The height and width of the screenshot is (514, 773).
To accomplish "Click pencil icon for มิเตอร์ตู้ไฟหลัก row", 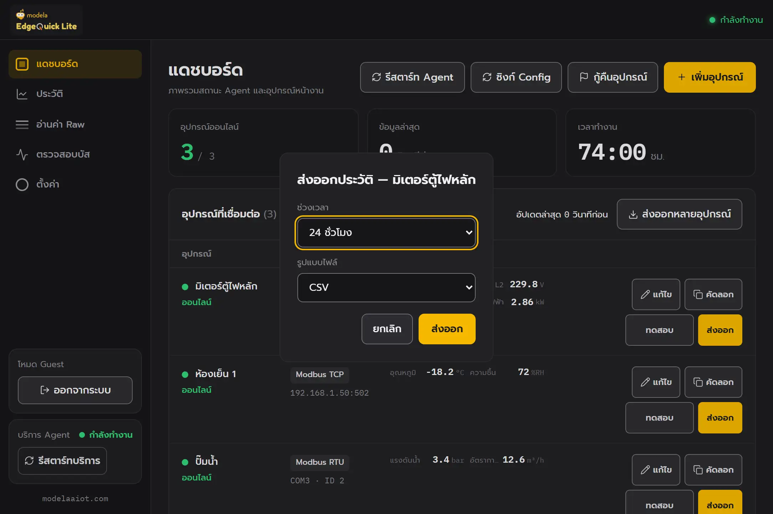I will pos(645,294).
